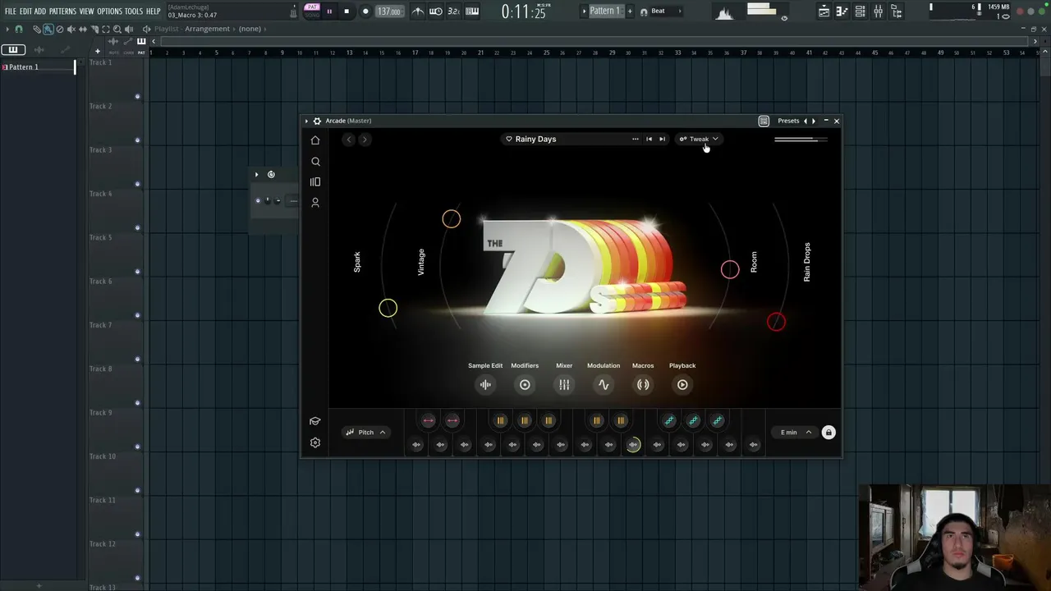Screen dimensions: 1051x591
Task: Open FL Studio Mixer view button
Action: (879, 11)
